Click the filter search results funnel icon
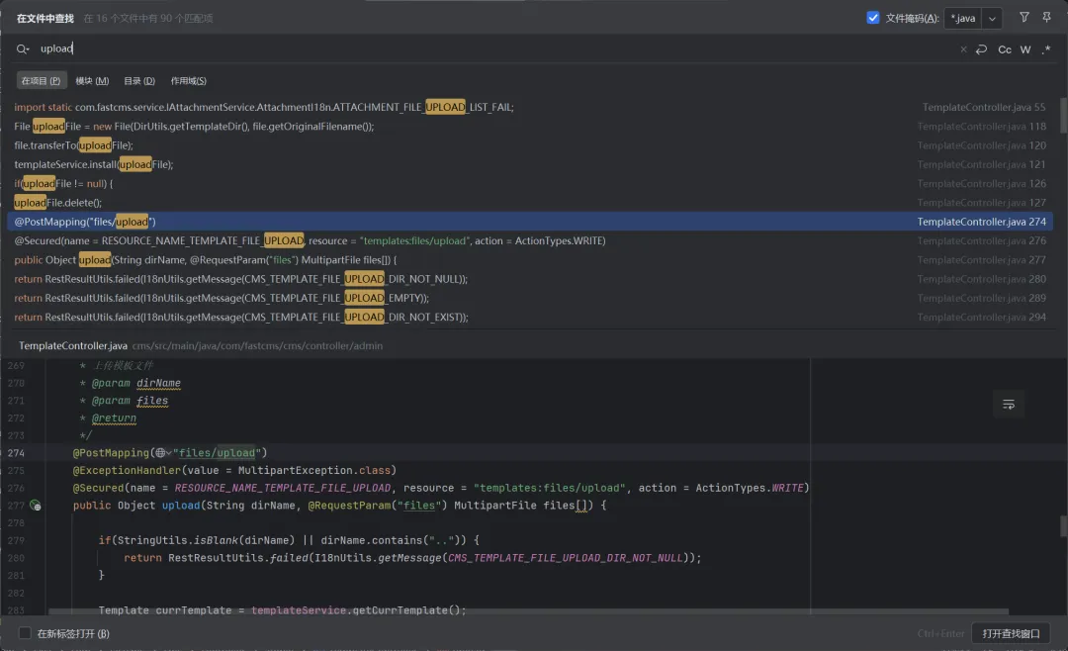 (x=1024, y=18)
